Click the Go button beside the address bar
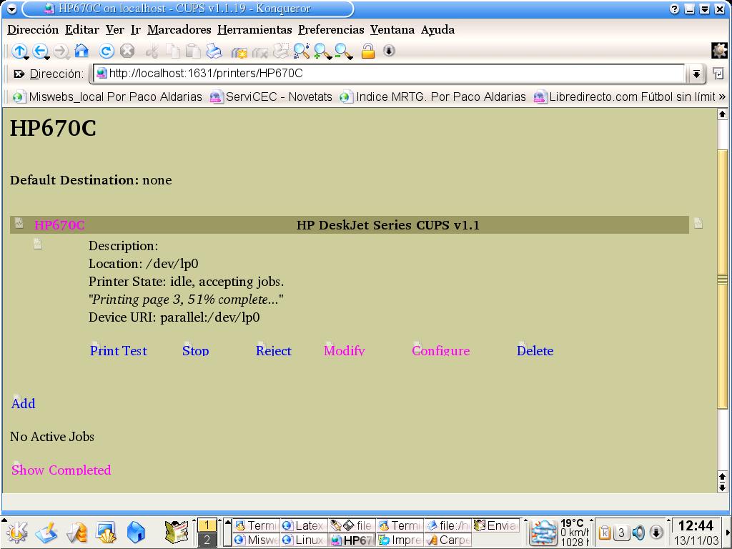 718,74
